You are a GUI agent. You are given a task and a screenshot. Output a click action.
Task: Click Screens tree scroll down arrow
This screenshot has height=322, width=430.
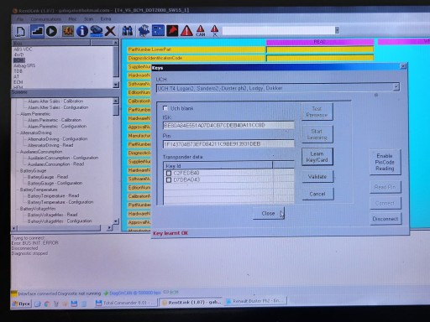(x=116, y=221)
